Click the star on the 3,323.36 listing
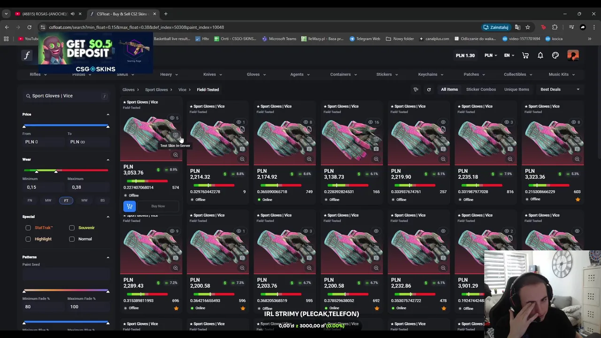 (578, 200)
